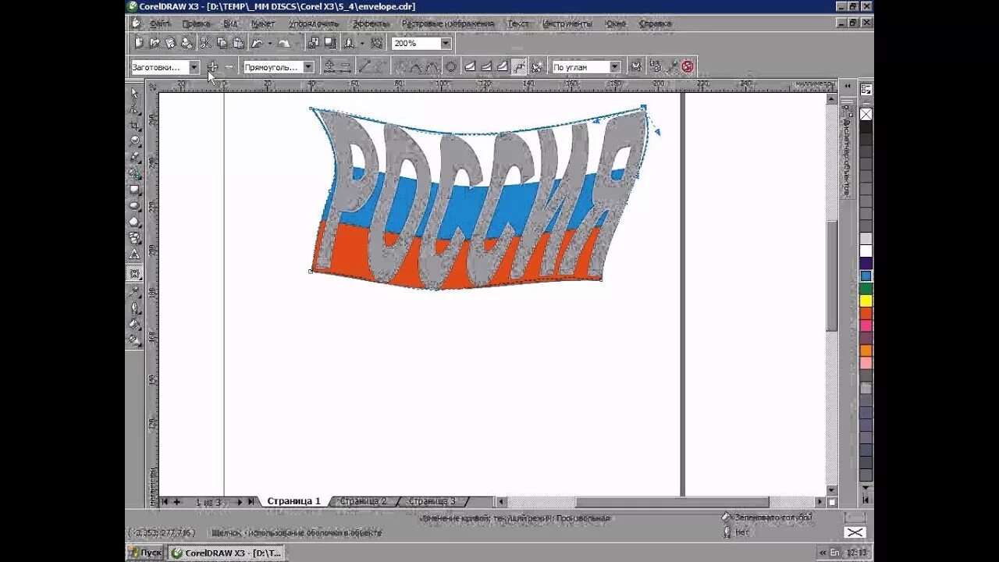Click the Paste icon
The width and height of the screenshot is (999, 562).
tap(237, 43)
